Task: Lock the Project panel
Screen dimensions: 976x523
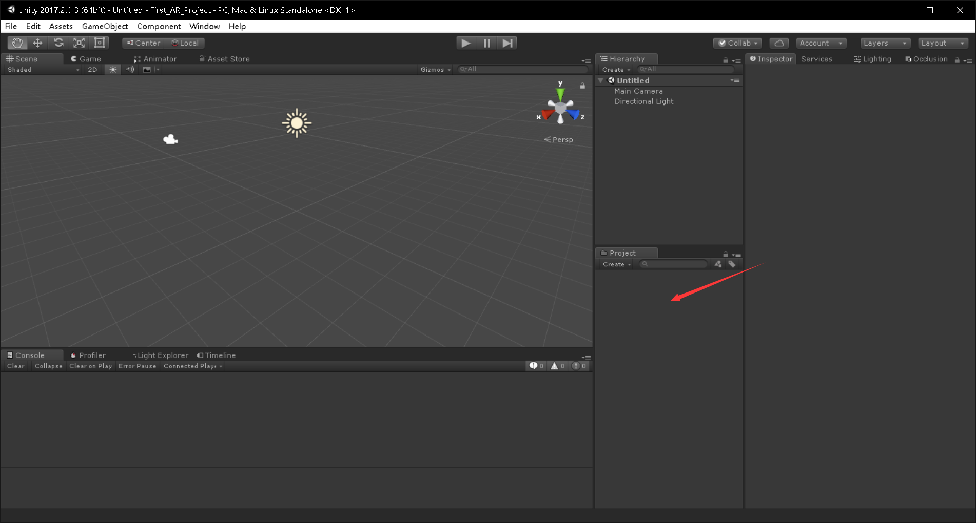Action: pos(726,254)
